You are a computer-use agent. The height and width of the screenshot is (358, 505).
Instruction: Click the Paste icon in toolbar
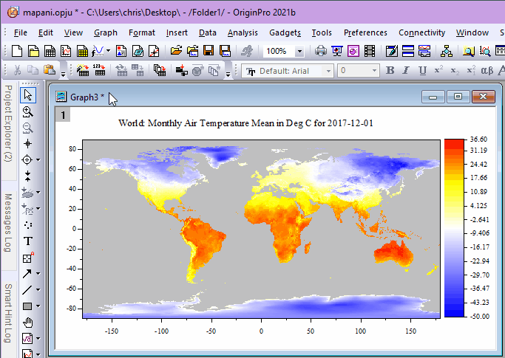pyautogui.click(x=50, y=70)
